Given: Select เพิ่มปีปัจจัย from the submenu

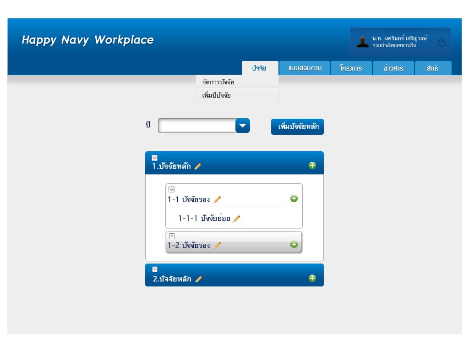Looking at the screenshot, I should pos(217,96).
